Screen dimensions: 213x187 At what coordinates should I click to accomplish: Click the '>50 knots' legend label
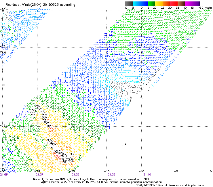(205, 8)
